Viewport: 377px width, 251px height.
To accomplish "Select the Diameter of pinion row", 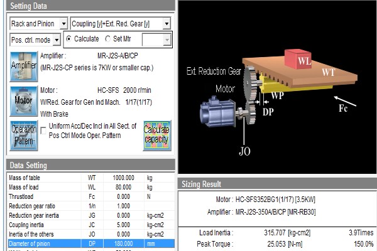I will pos(88,243).
